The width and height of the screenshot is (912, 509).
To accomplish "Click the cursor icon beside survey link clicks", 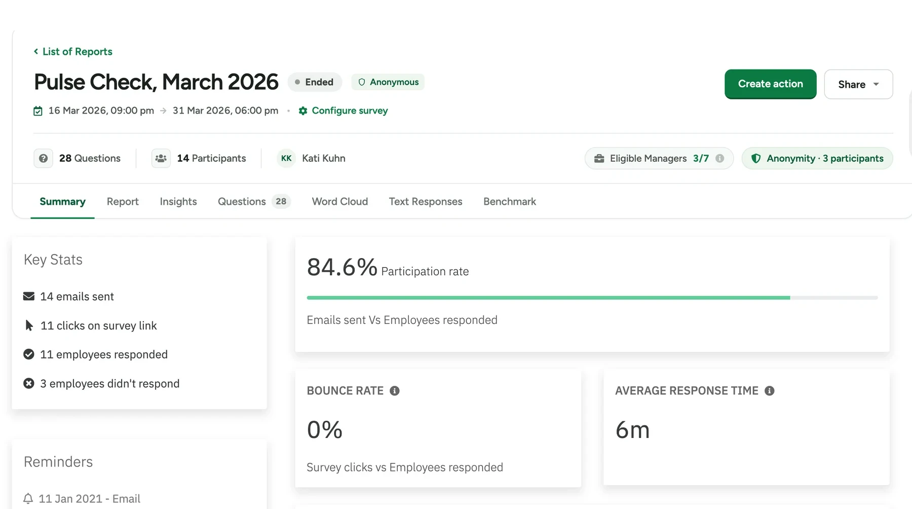I will pyautogui.click(x=29, y=325).
